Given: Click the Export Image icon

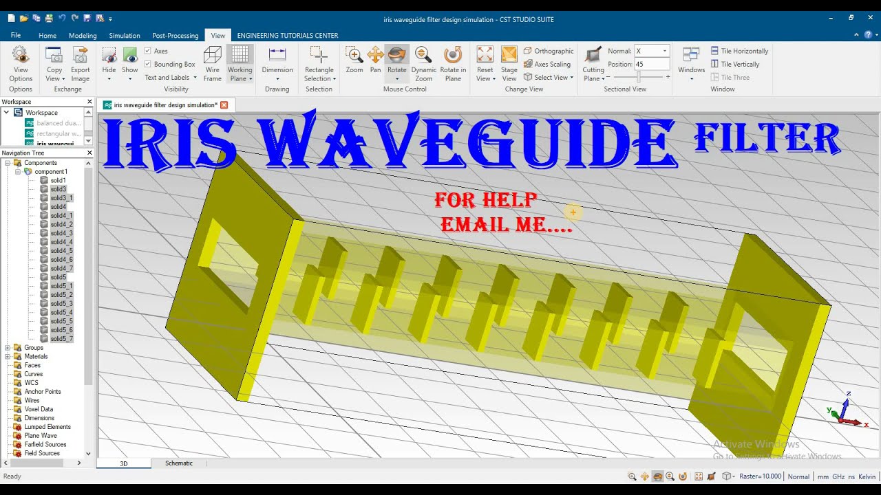Looking at the screenshot, I should pyautogui.click(x=80, y=55).
